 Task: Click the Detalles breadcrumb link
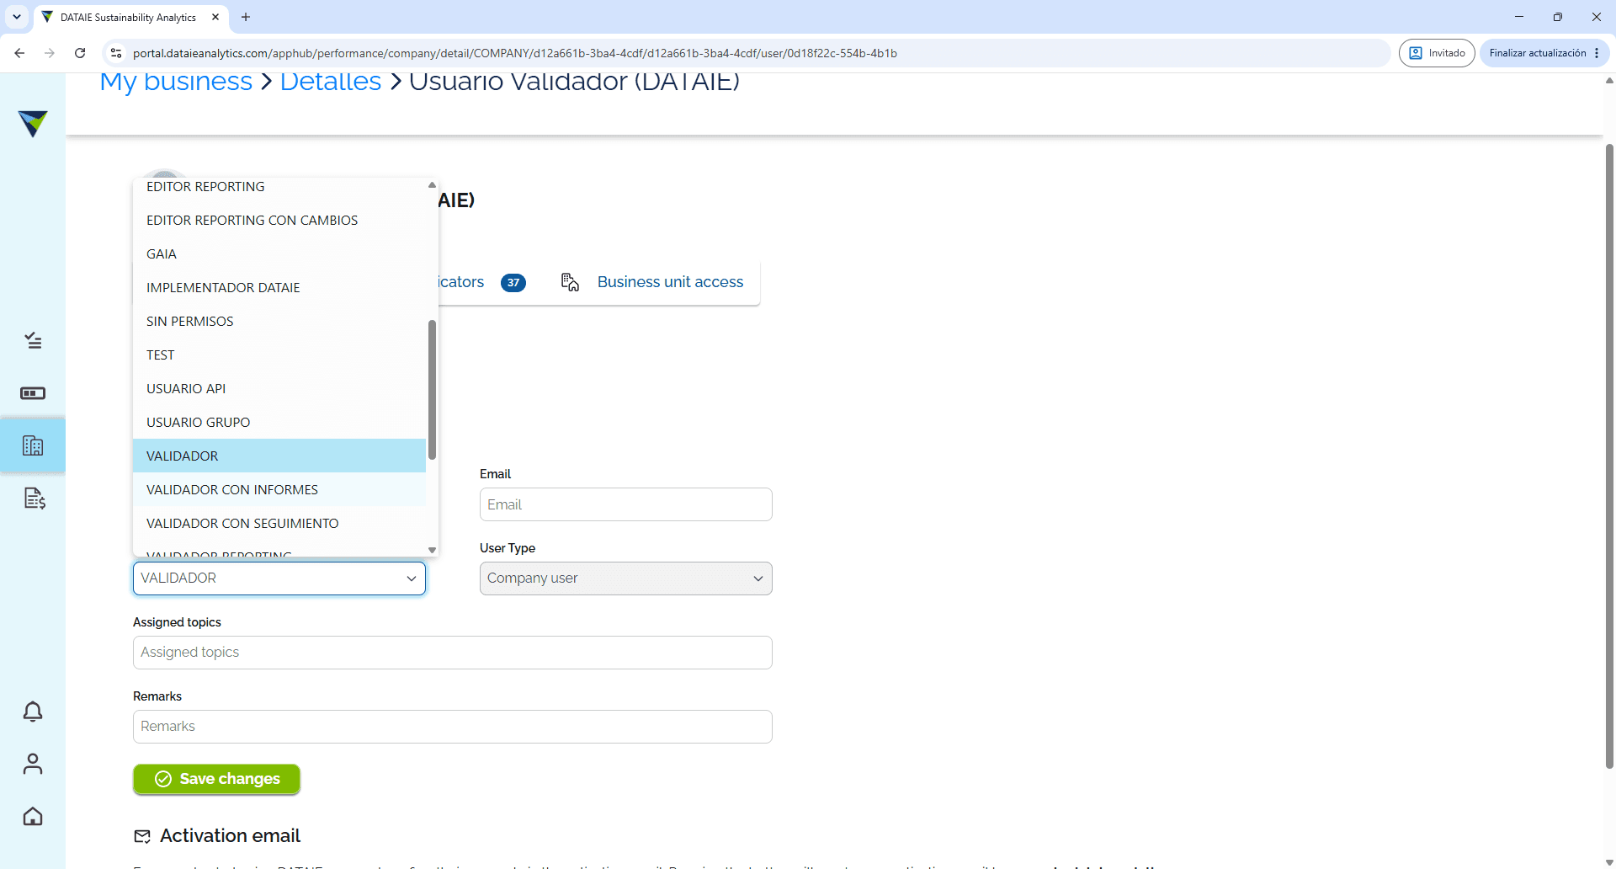[x=331, y=82]
